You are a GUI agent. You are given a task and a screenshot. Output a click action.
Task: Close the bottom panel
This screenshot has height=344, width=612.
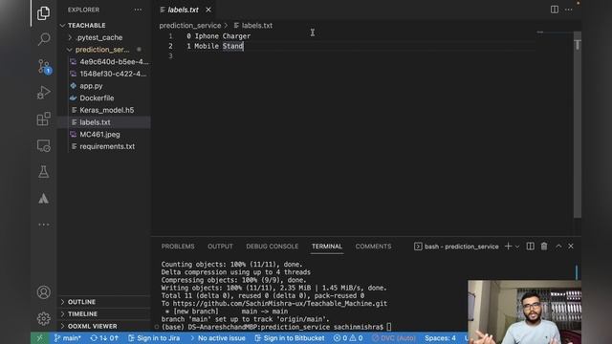click(x=571, y=247)
